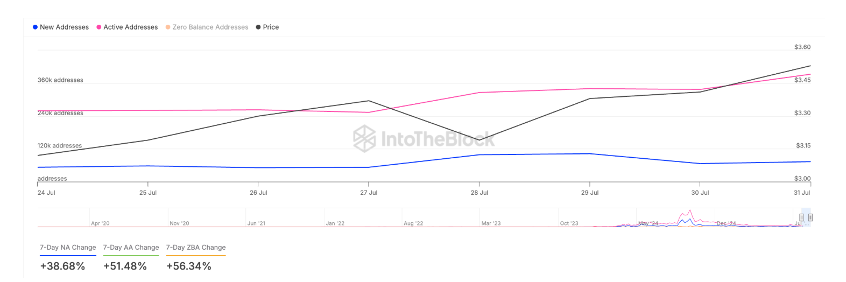846x282 pixels.
Task: Click the 28 Jul axis tick label
Action: click(479, 193)
